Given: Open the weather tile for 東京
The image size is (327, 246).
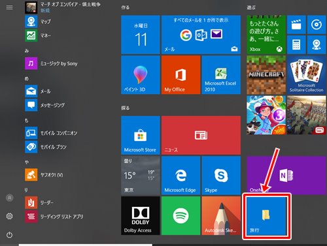Looking at the screenshot, I should click(141, 176).
